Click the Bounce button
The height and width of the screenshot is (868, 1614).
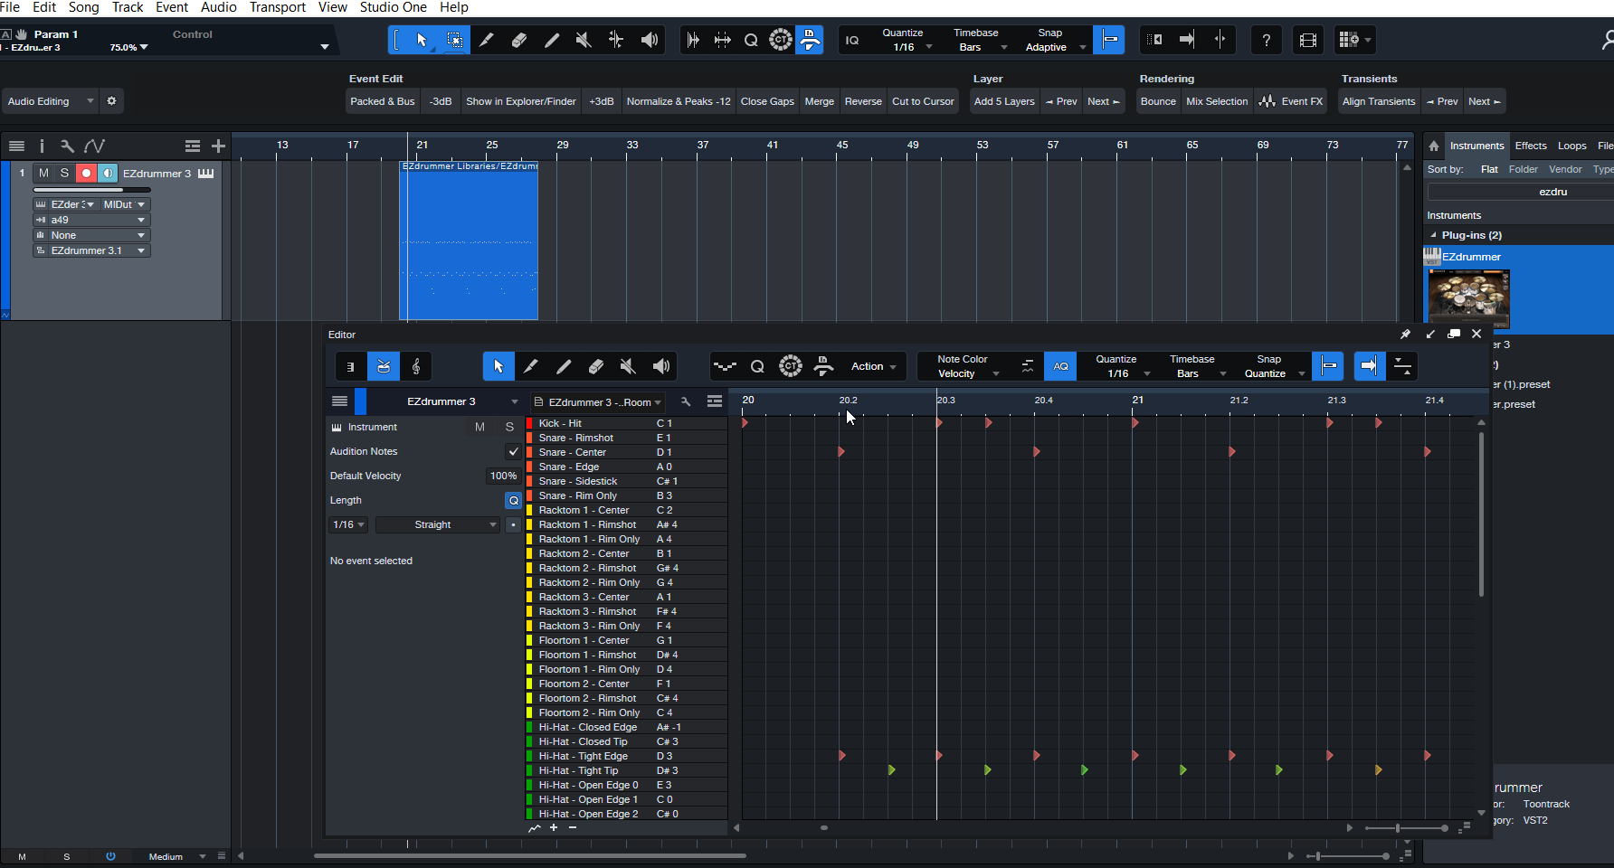pos(1158,101)
